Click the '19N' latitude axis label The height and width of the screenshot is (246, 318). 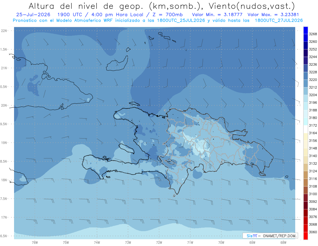4,143
